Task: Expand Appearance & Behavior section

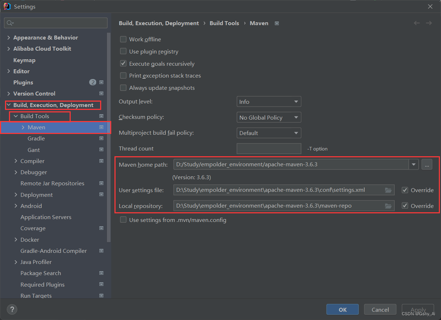Action: tap(9, 37)
